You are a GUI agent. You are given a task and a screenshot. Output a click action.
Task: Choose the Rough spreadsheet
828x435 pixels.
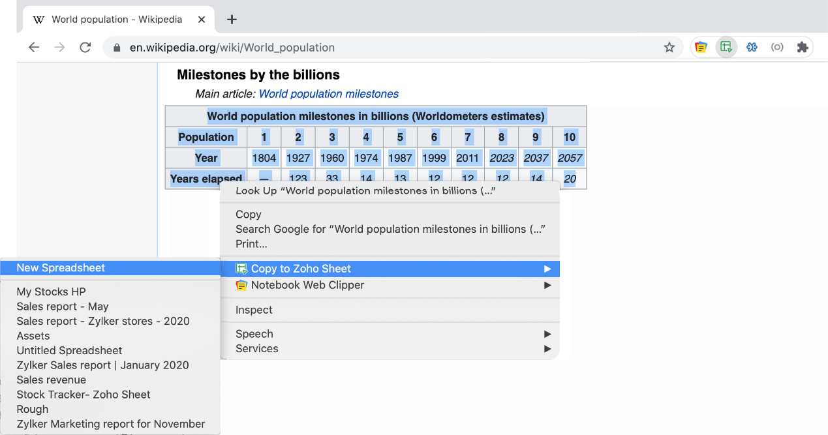coord(110,410)
